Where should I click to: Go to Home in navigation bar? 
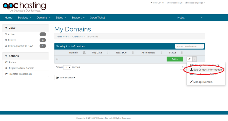[8, 18]
